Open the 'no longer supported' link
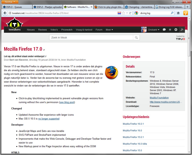The height and width of the screenshot is (155, 192). 49,119
